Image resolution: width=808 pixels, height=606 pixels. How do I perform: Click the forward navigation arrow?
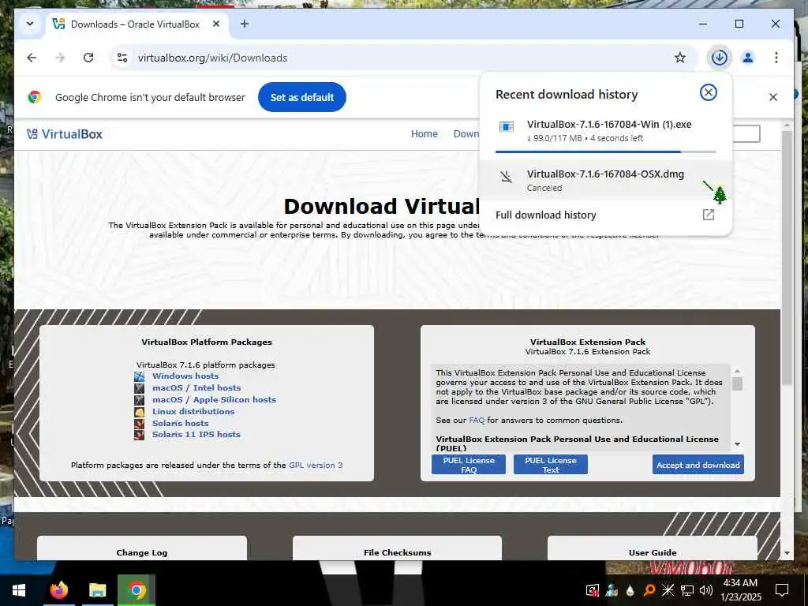(x=60, y=58)
